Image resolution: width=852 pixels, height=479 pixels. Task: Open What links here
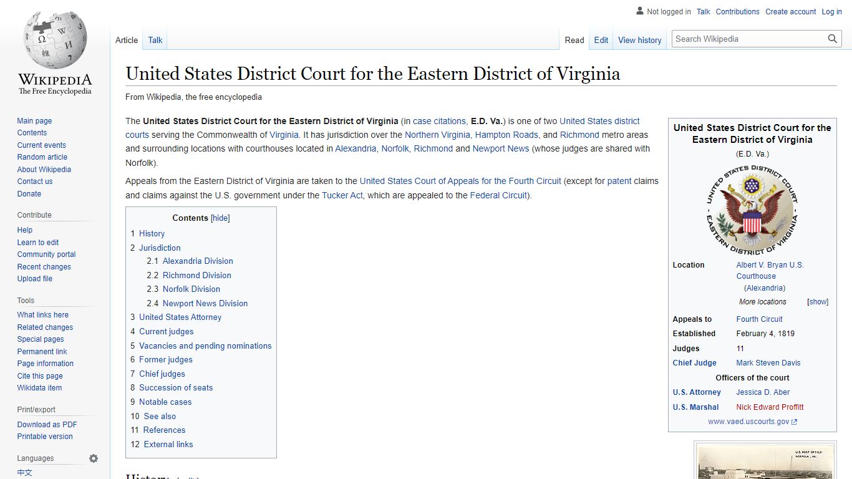coord(43,315)
